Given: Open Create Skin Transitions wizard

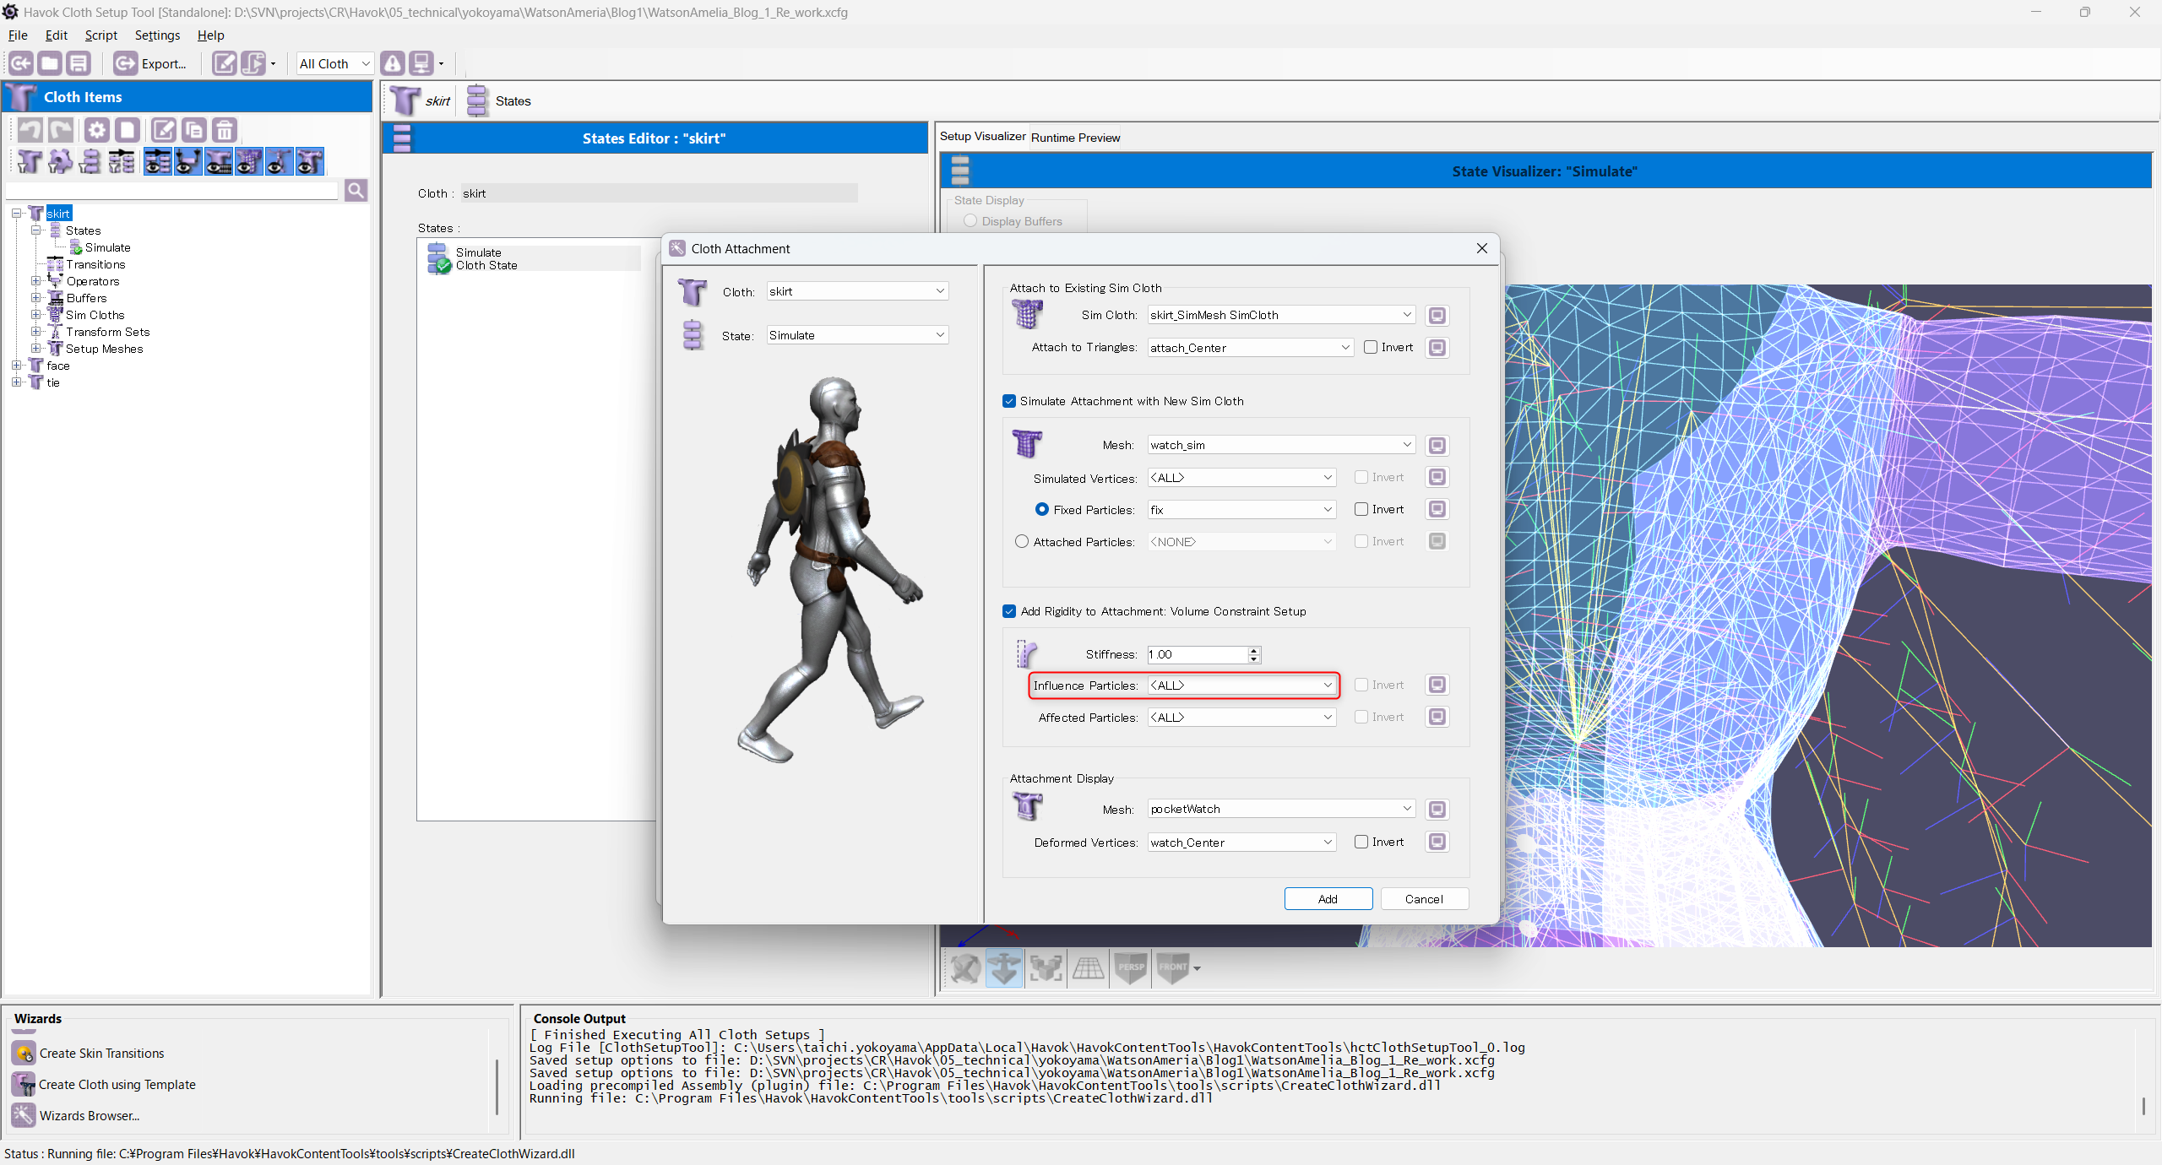Looking at the screenshot, I should click(101, 1054).
